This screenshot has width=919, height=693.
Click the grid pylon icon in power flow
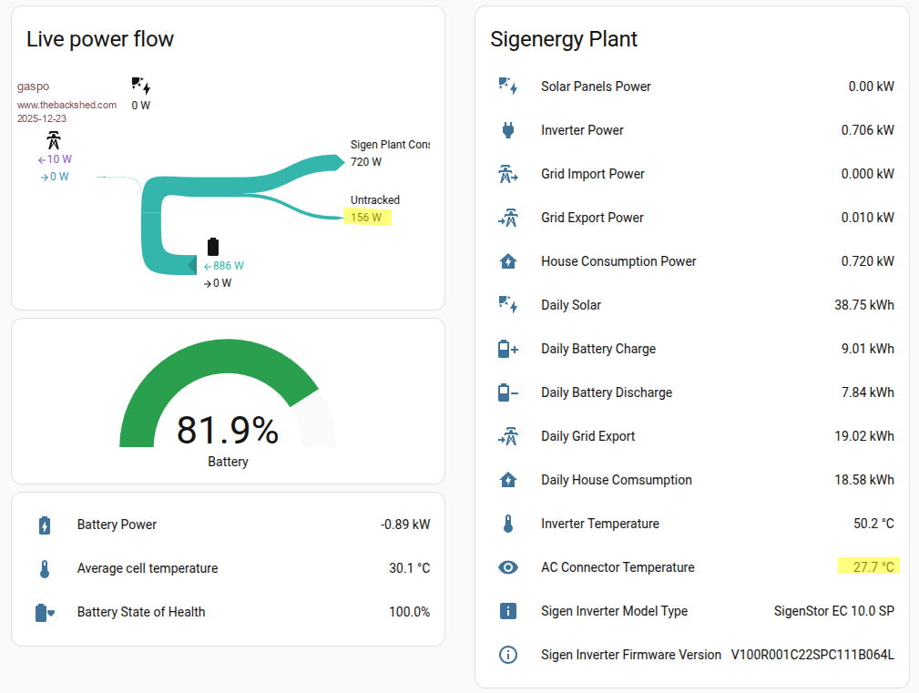[55, 141]
